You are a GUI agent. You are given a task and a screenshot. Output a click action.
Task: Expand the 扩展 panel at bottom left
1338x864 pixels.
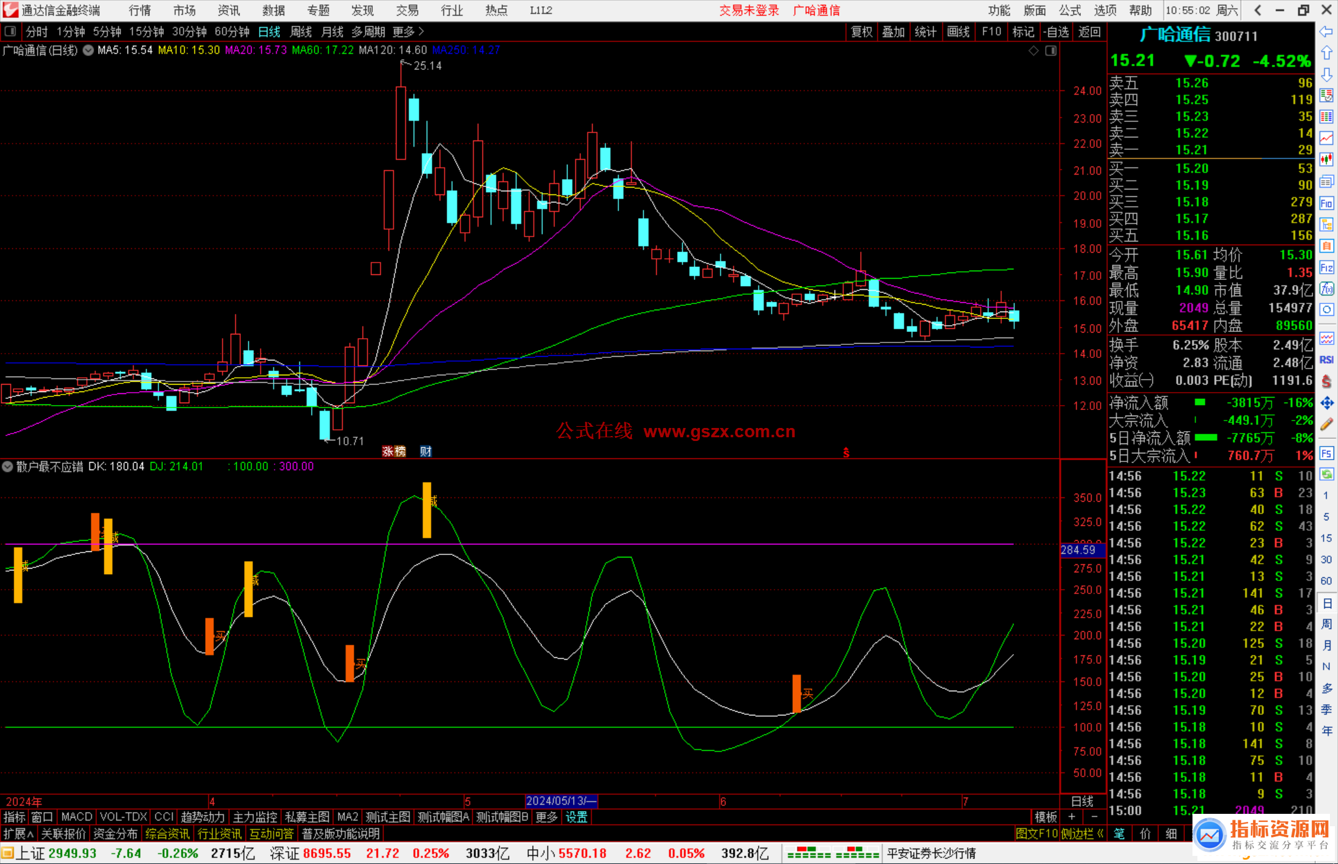point(19,834)
